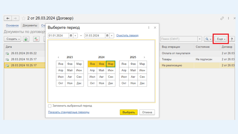Open calendar picker for start date

71,36
